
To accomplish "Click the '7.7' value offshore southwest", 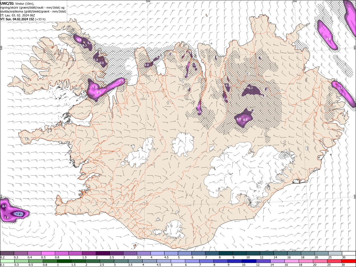I will pos(19,214).
